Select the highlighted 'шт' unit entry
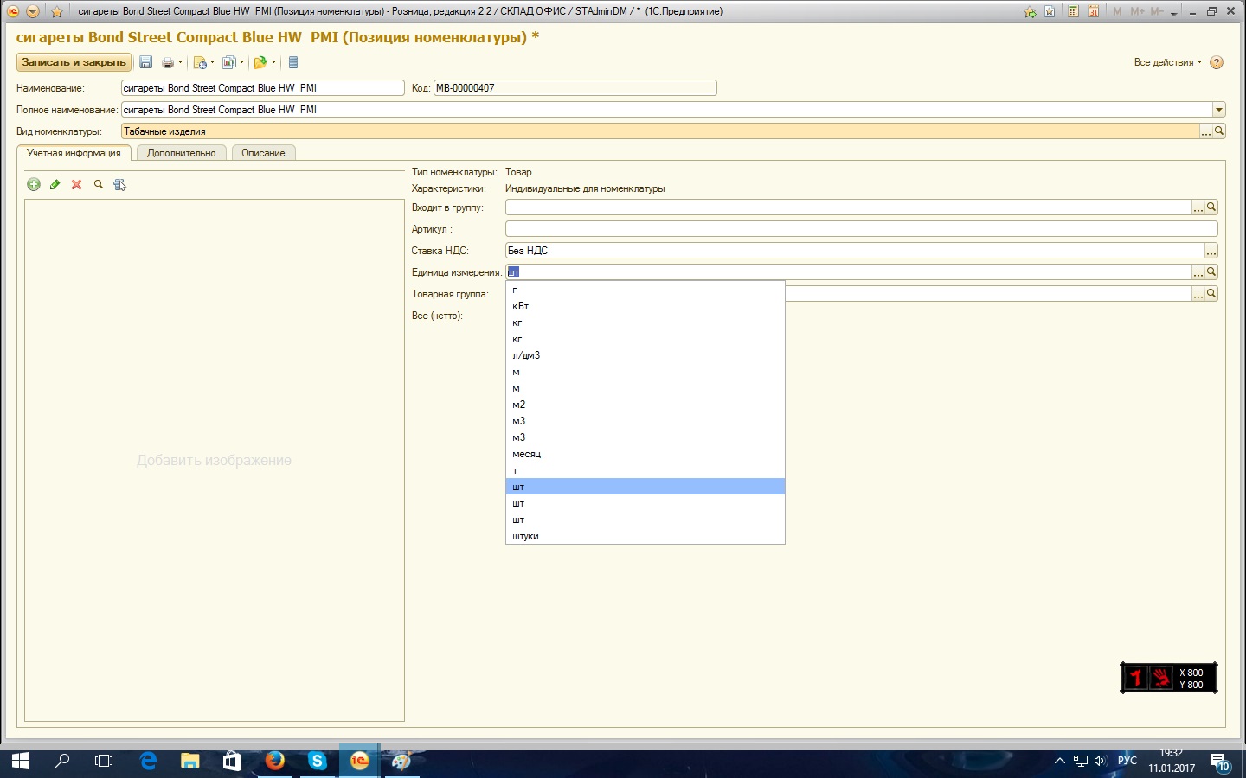This screenshot has height=778, width=1246. click(645, 487)
